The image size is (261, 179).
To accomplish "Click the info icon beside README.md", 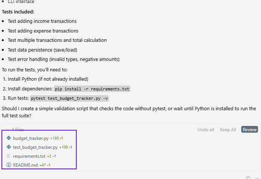I will (9, 165).
